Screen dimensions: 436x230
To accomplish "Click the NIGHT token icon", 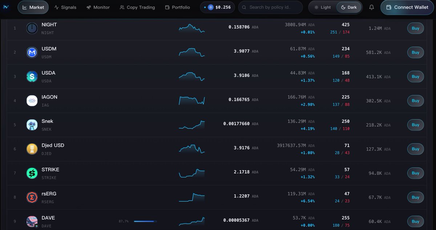I will (x=32, y=28).
